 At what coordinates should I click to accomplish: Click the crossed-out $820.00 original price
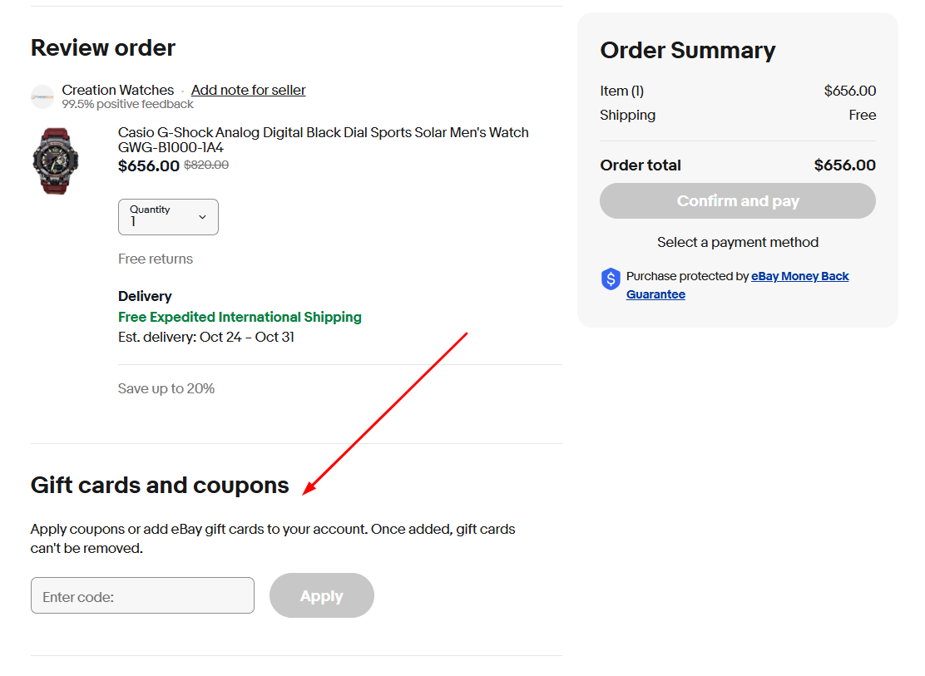click(x=205, y=165)
